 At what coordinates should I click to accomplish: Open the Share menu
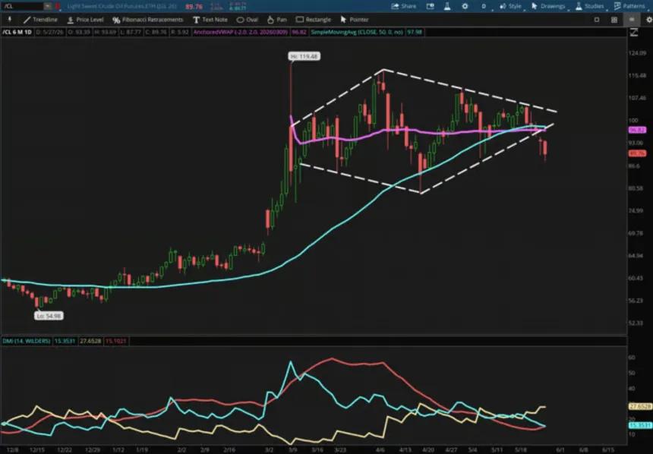point(403,6)
